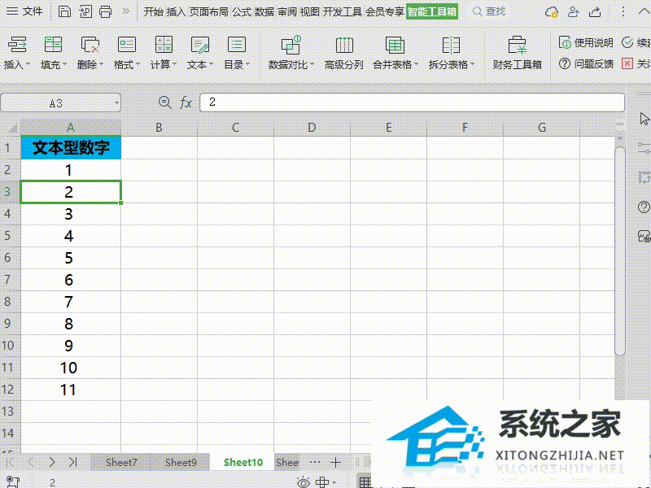Show more quick access tools via the double chevron

(126, 11)
